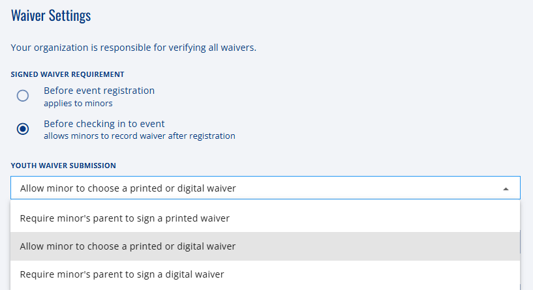This screenshot has width=533, height=290.
Task: Click the Youth Waiver Submission combo box field
Action: (266, 188)
